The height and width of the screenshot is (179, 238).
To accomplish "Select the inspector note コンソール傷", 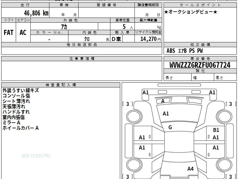I will tap(16, 96).
